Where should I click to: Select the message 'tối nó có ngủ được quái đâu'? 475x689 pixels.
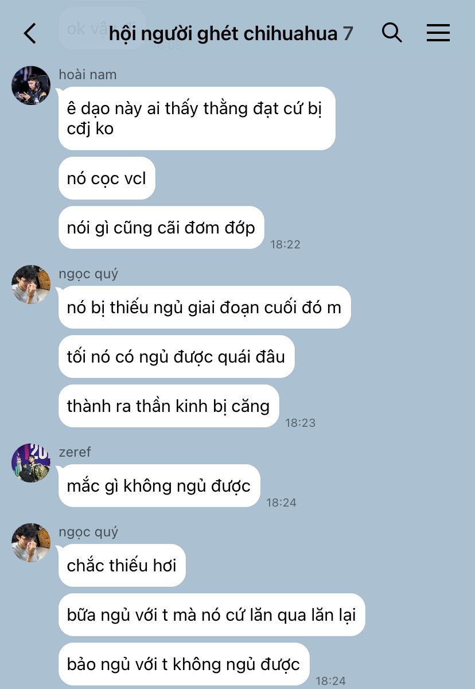[176, 357]
